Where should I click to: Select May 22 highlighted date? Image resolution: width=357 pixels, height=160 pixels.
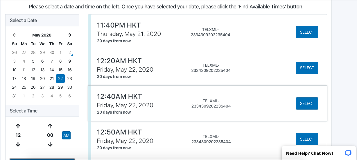tap(60, 79)
